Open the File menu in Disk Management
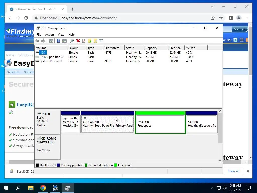The image size is (257, 193). point(39,35)
